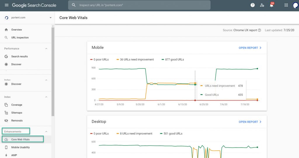Click the Google G Search results icon
299x158 pixels.
pos(6,57)
